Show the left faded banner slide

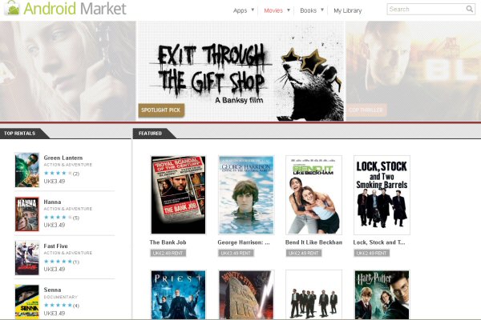tap(68, 71)
